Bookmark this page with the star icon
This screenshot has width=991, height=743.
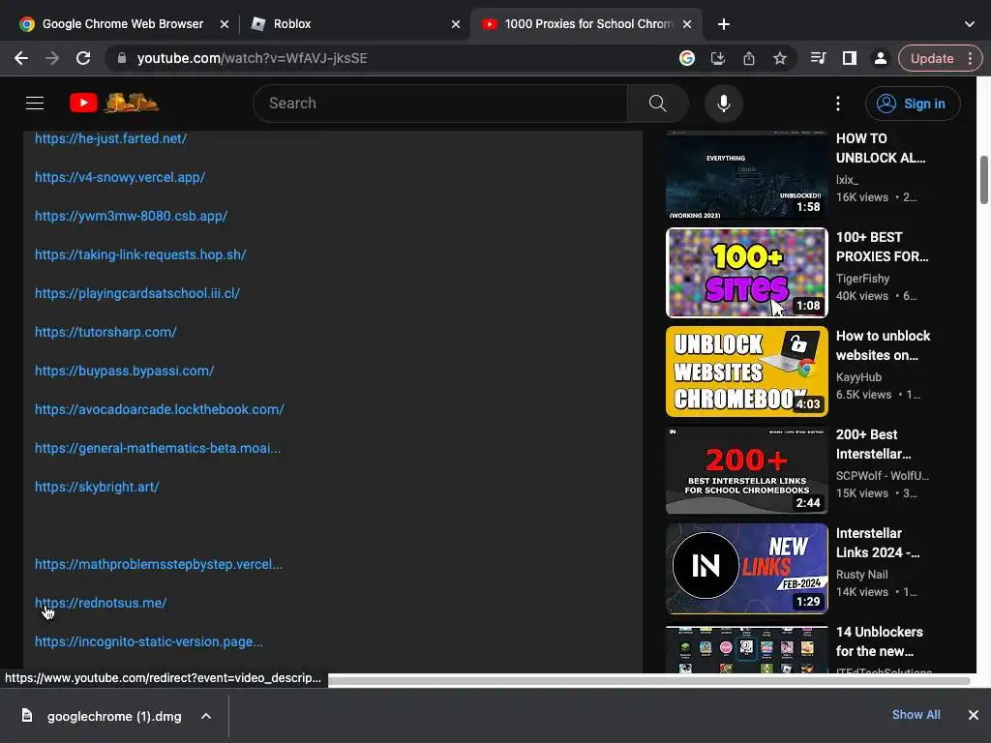[780, 58]
